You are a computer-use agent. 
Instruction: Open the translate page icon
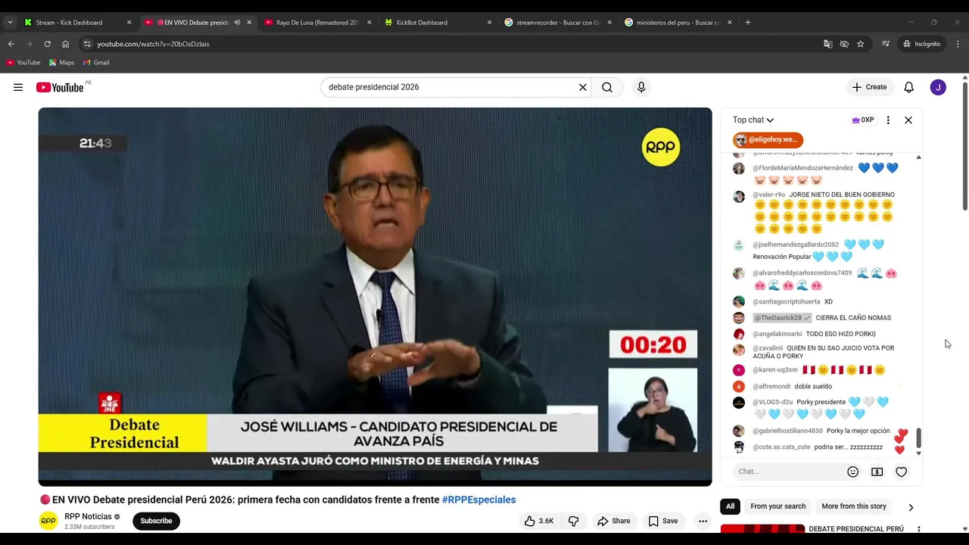coord(828,44)
